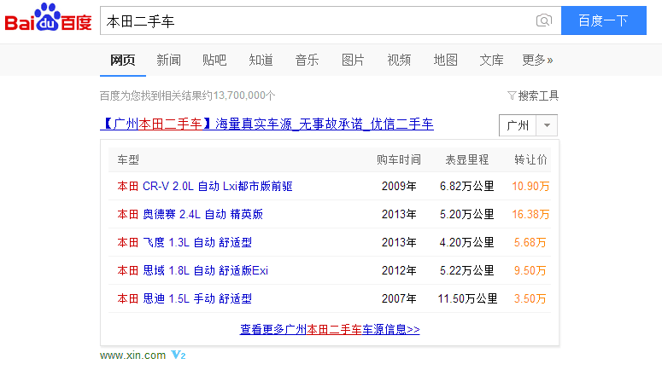Open the 本田 CR-V 2.0L listing
Viewport: 662px width, 370px height.
point(205,186)
